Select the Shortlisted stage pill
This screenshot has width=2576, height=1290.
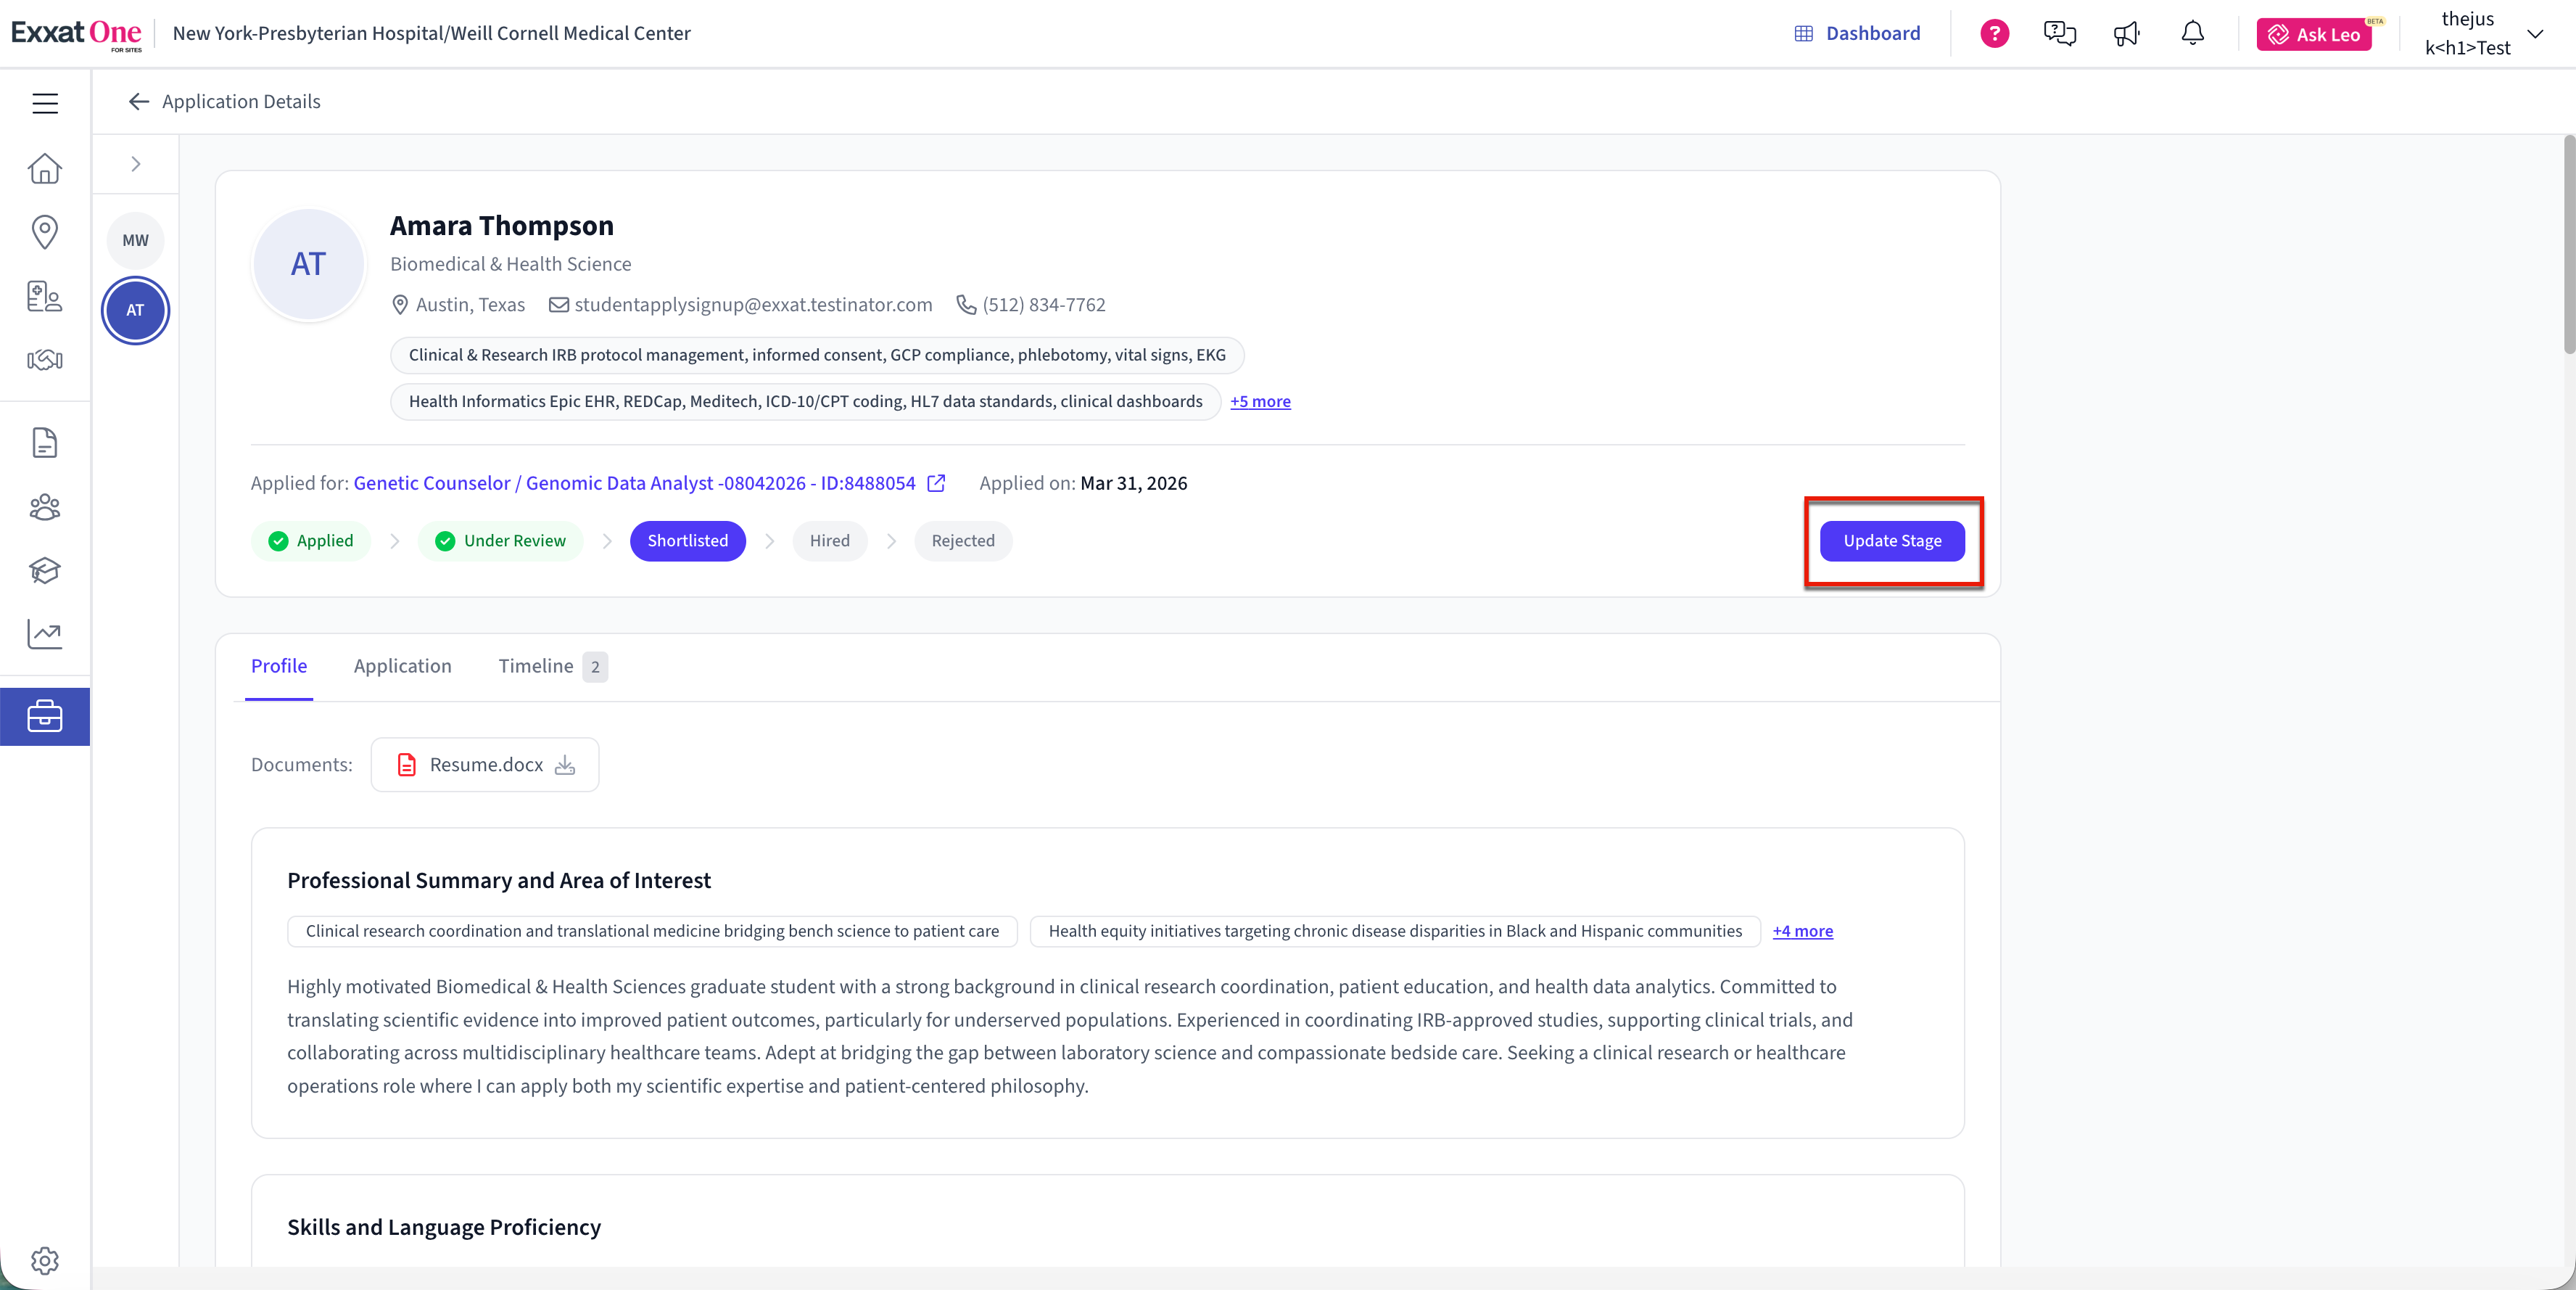(x=687, y=541)
